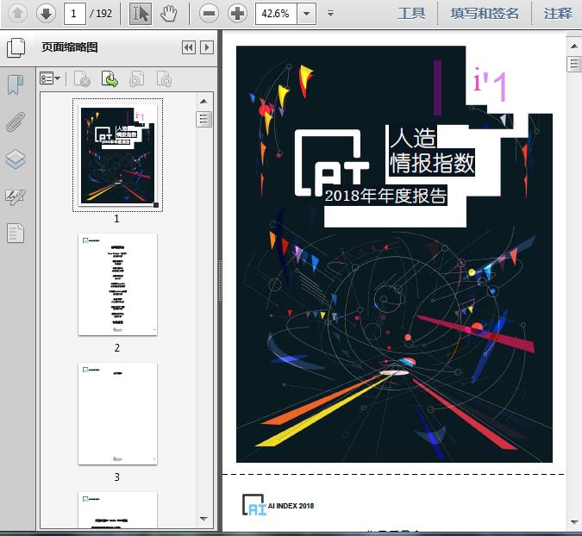Expand the toolbar overflow arrow
Screen dimensions: 582x536
pos(331,14)
